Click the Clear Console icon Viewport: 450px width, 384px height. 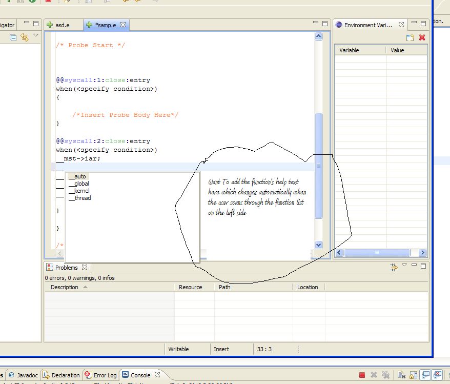(401, 375)
